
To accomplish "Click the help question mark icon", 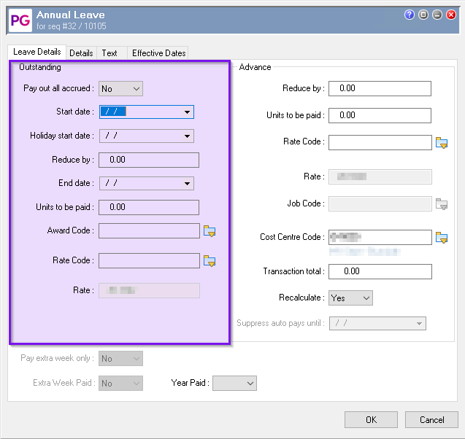I will pyautogui.click(x=410, y=15).
